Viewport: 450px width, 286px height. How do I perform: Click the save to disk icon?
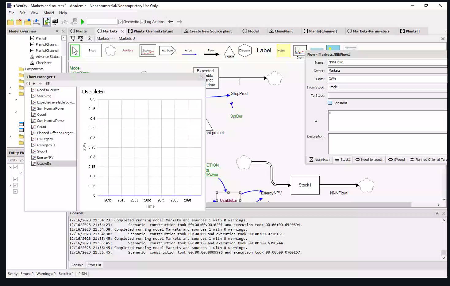click(x=36, y=22)
